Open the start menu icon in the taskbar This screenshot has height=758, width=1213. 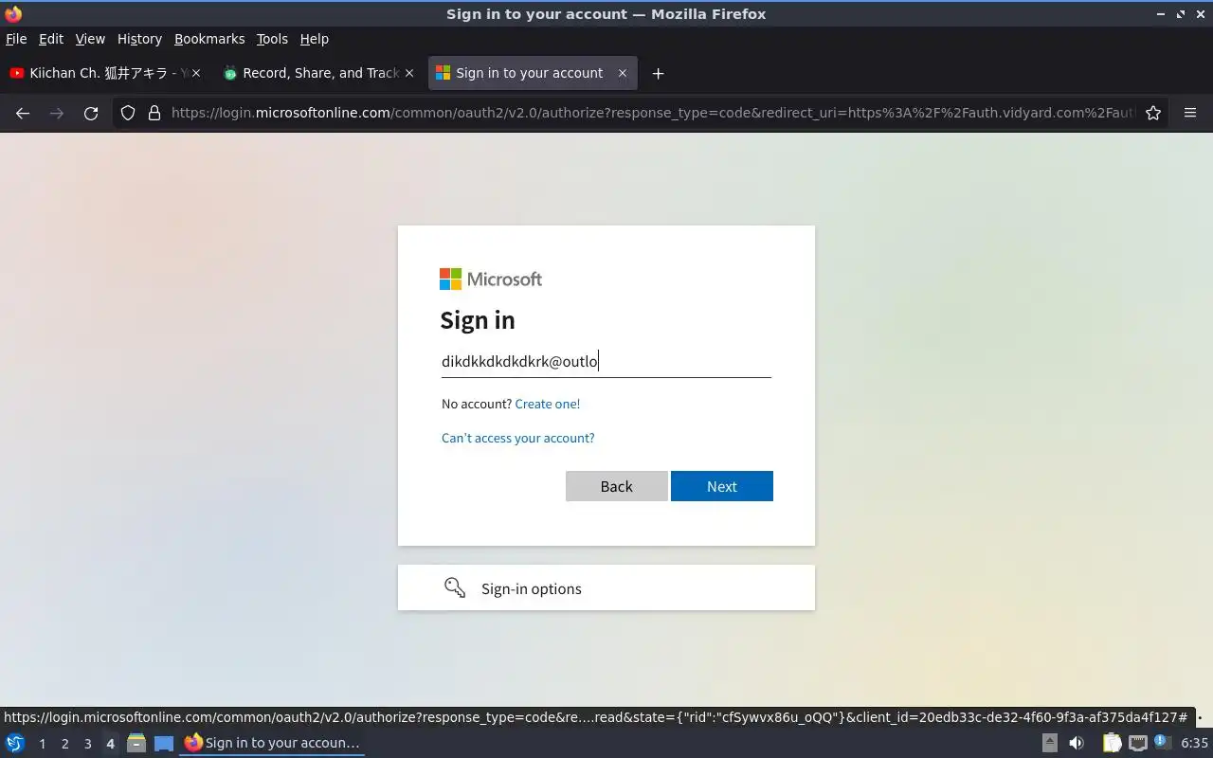[15, 743]
